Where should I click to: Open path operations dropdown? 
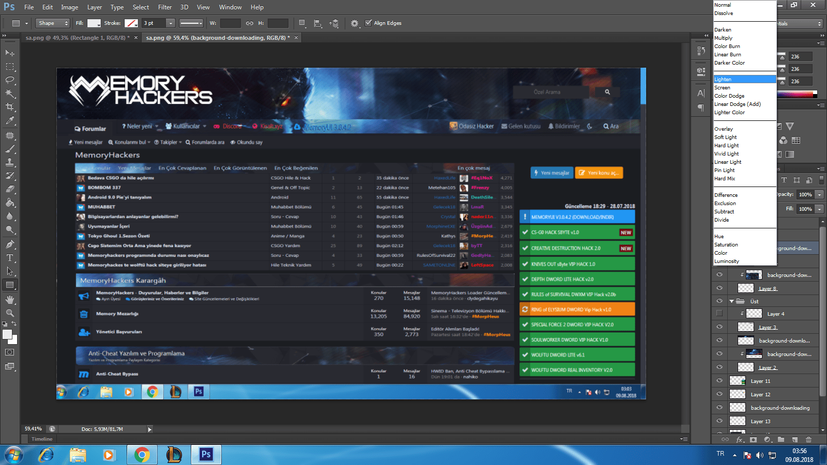pos(302,23)
